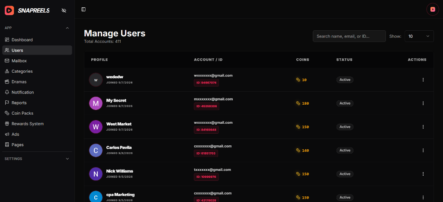
Task: Click the West Market avatar
Action: tap(96, 127)
